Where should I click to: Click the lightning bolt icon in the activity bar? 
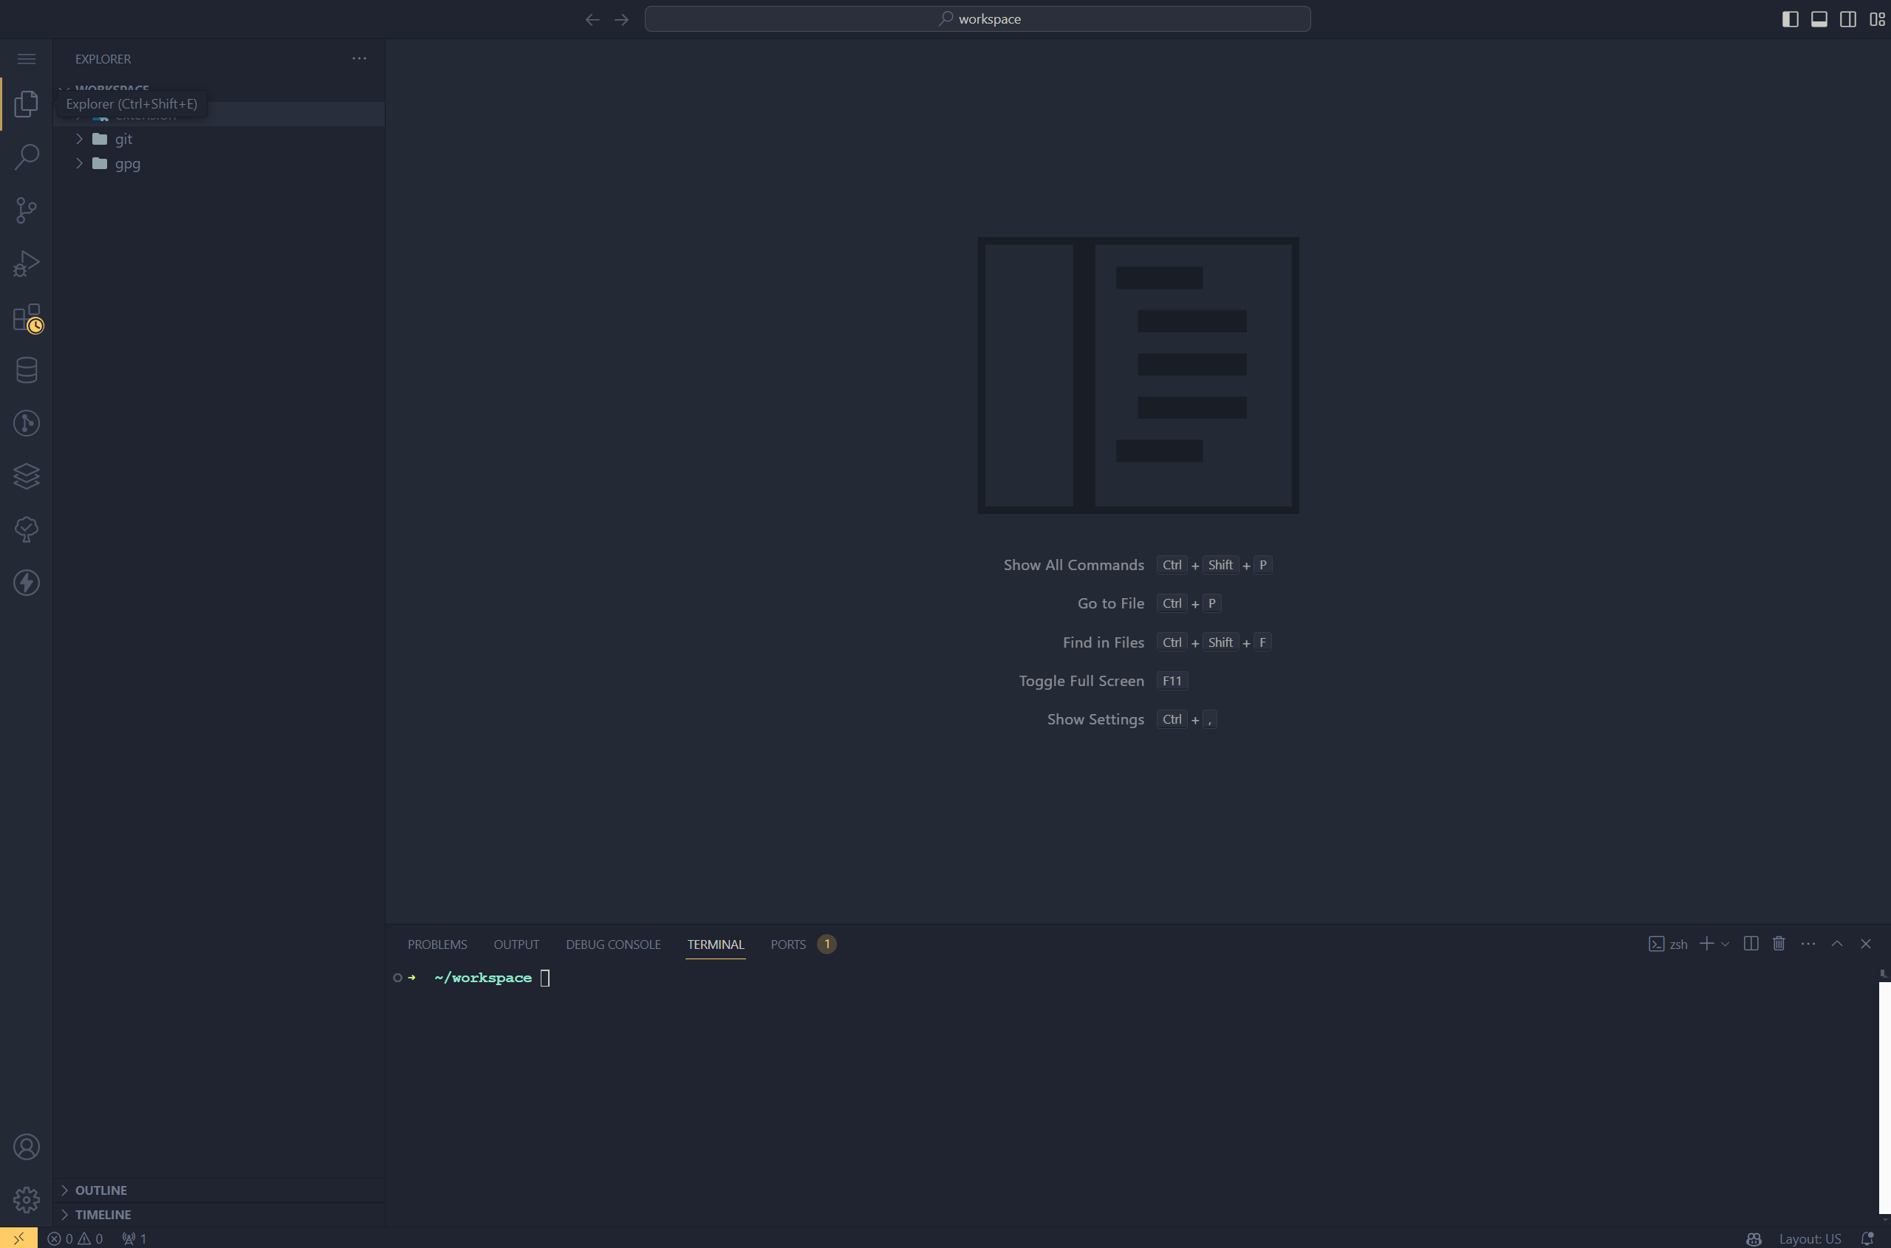[x=27, y=583]
